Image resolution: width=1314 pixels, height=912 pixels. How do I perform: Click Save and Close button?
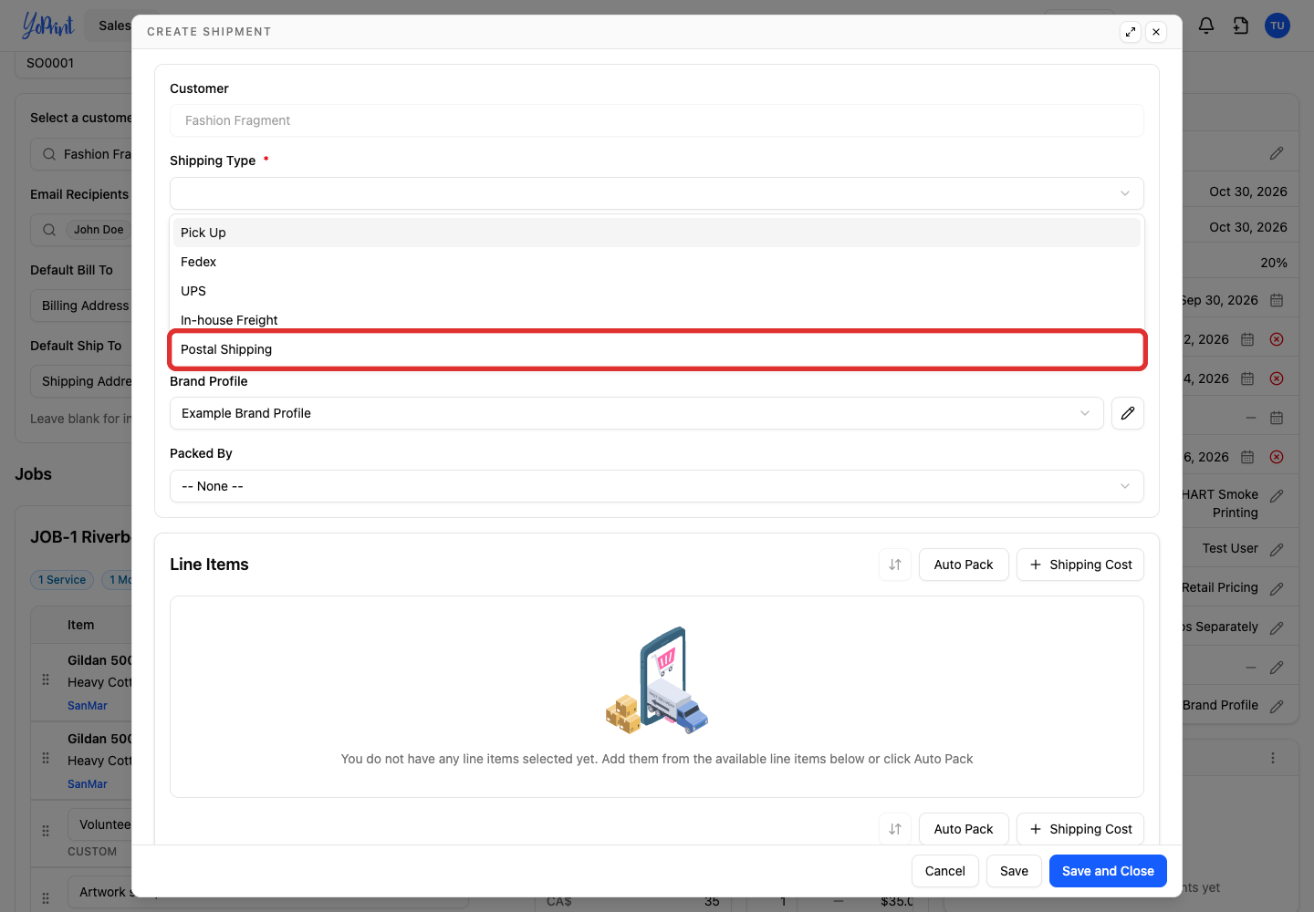[1108, 871]
